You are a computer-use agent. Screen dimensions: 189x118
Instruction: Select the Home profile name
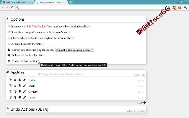(32, 80)
